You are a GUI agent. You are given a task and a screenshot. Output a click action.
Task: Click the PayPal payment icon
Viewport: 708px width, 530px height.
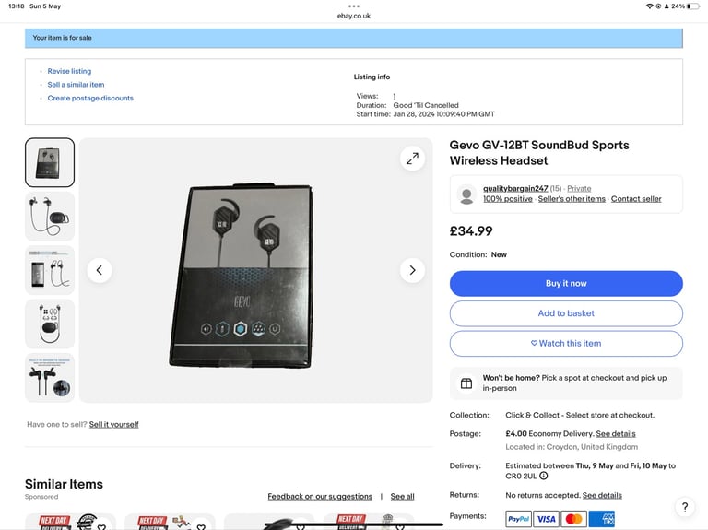(518, 519)
